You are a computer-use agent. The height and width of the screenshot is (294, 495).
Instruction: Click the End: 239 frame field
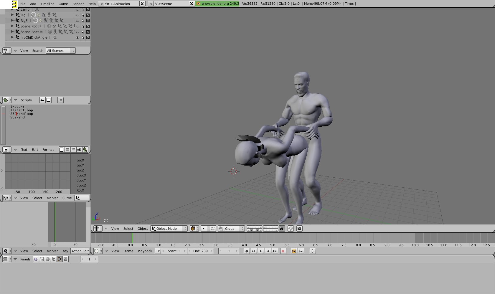(201, 251)
